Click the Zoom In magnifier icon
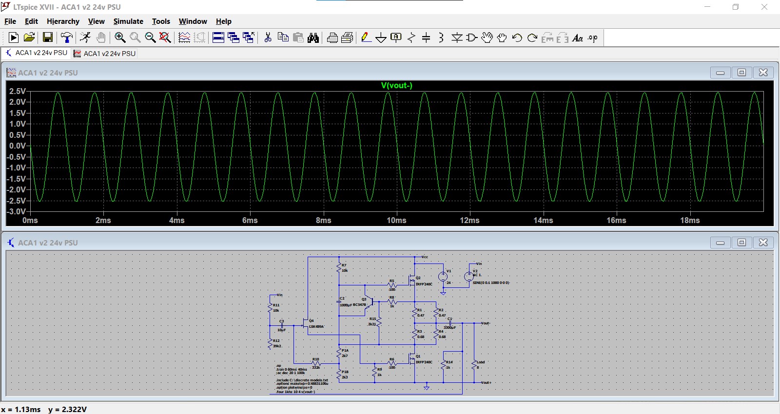This screenshot has height=414, width=780. tap(120, 38)
